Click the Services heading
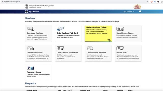This screenshot has height=91, width=163. pos(30,18)
